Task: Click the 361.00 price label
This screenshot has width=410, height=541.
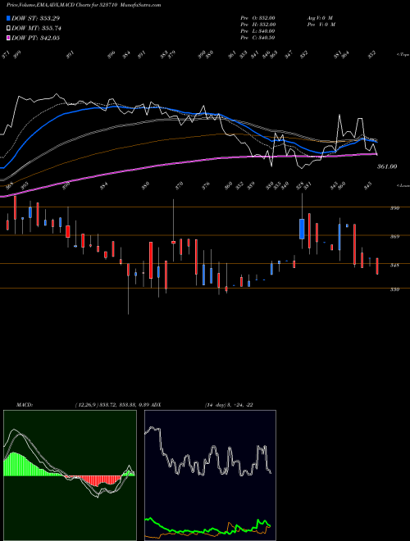Action: pos(387,166)
